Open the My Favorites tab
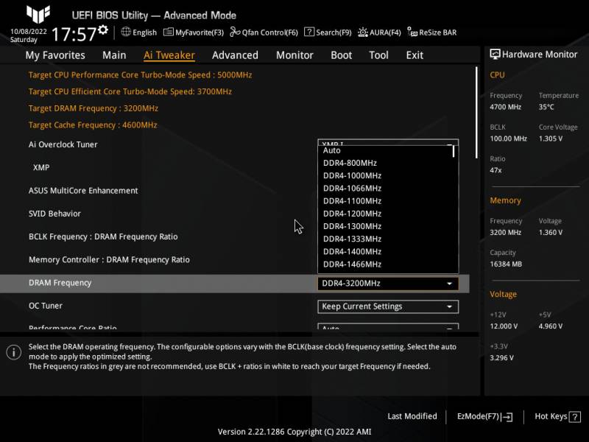This screenshot has width=589, height=442. coord(55,55)
